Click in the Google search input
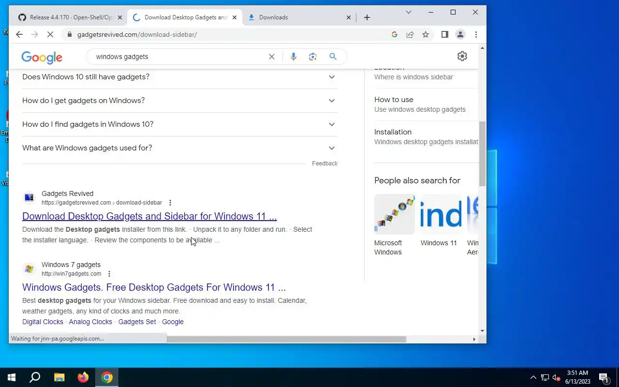Screen dimensions: 619x387 coord(179,57)
